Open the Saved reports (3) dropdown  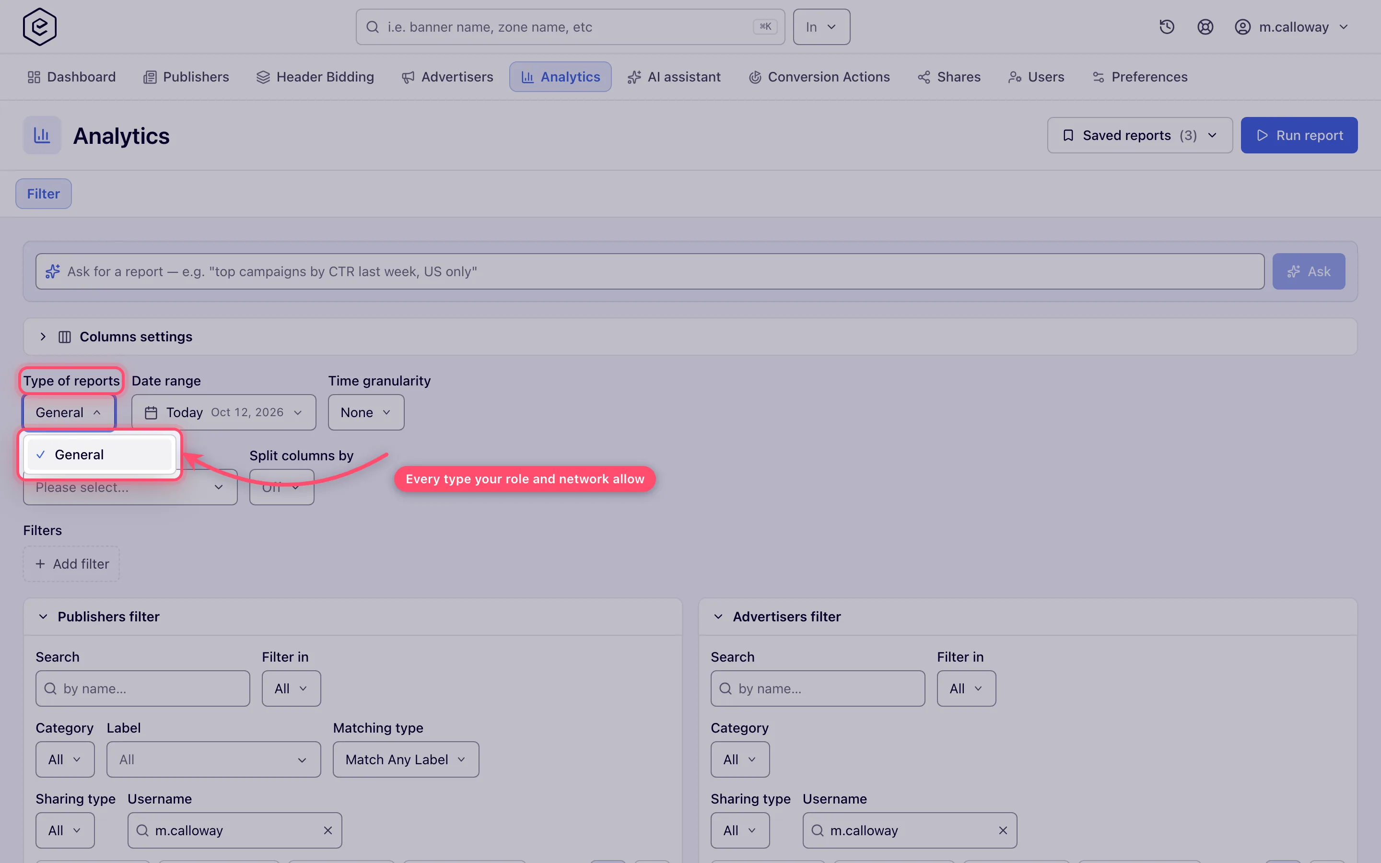coord(1140,135)
